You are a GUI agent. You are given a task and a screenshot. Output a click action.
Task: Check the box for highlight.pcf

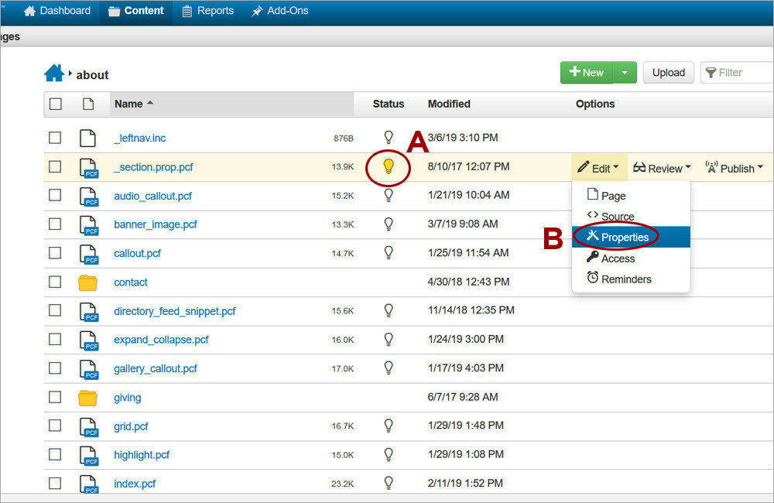(x=55, y=454)
